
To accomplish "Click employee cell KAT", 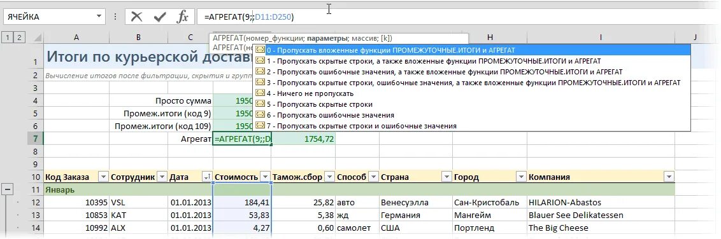I will click(138, 215).
